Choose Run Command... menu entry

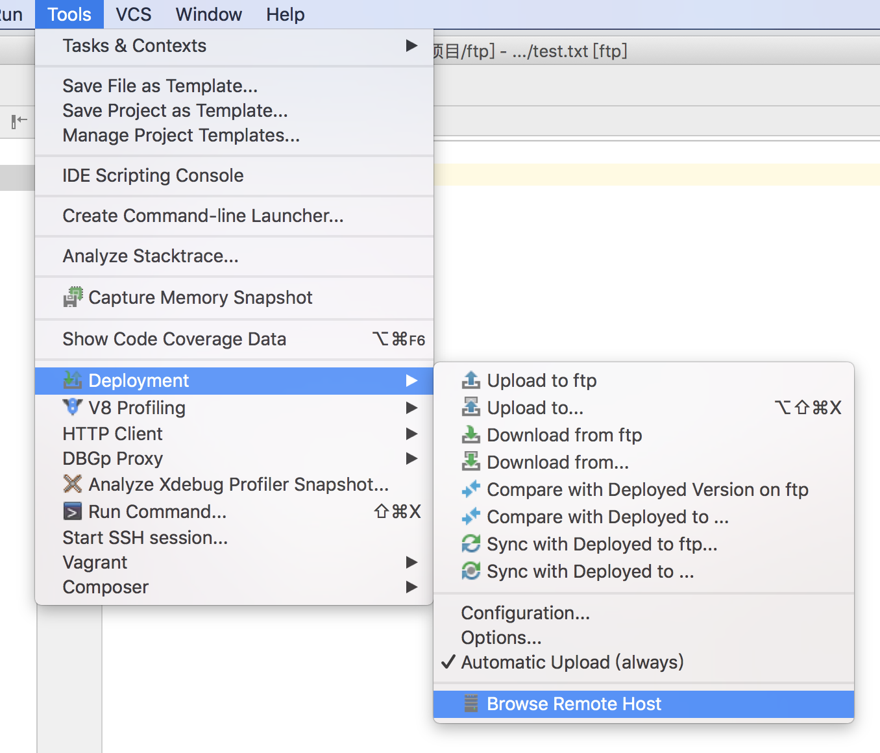pyautogui.click(x=234, y=512)
